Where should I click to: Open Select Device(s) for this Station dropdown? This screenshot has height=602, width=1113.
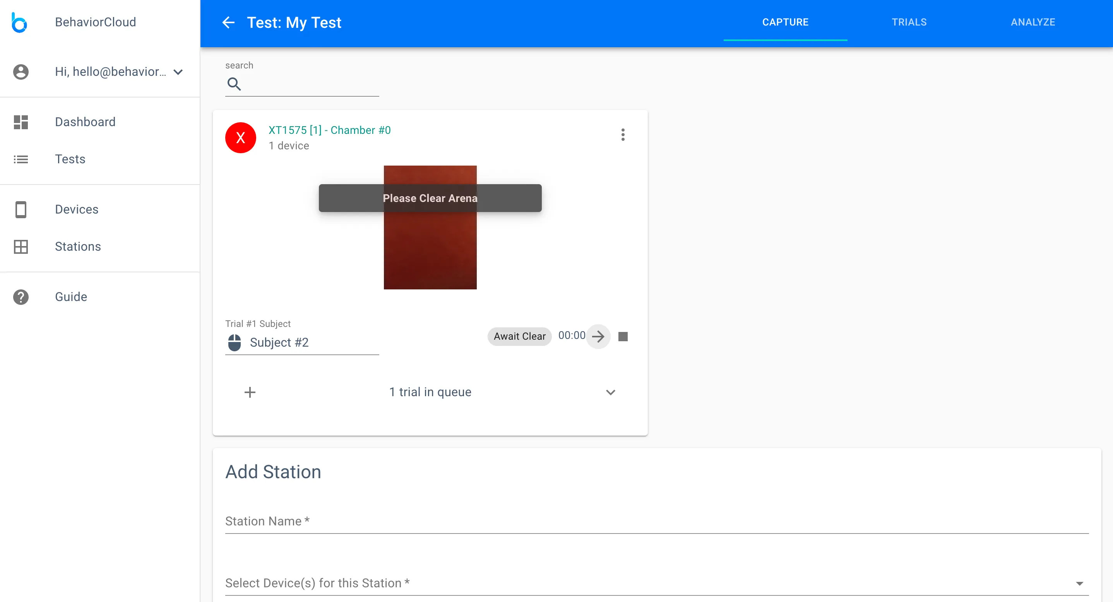[656, 583]
